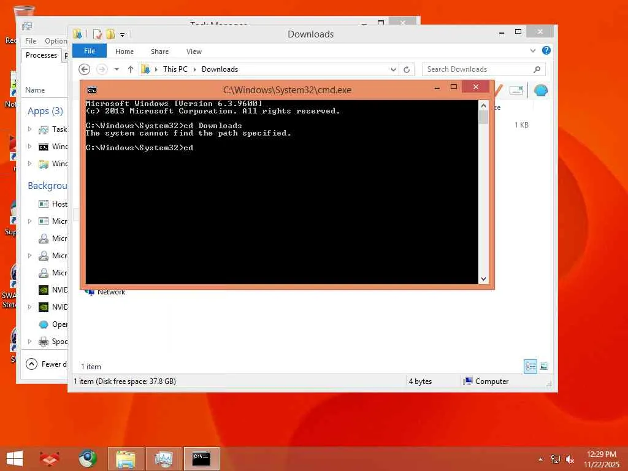The width and height of the screenshot is (628, 471).
Task: Click into the Search Downloads field
Action: click(x=477, y=69)
